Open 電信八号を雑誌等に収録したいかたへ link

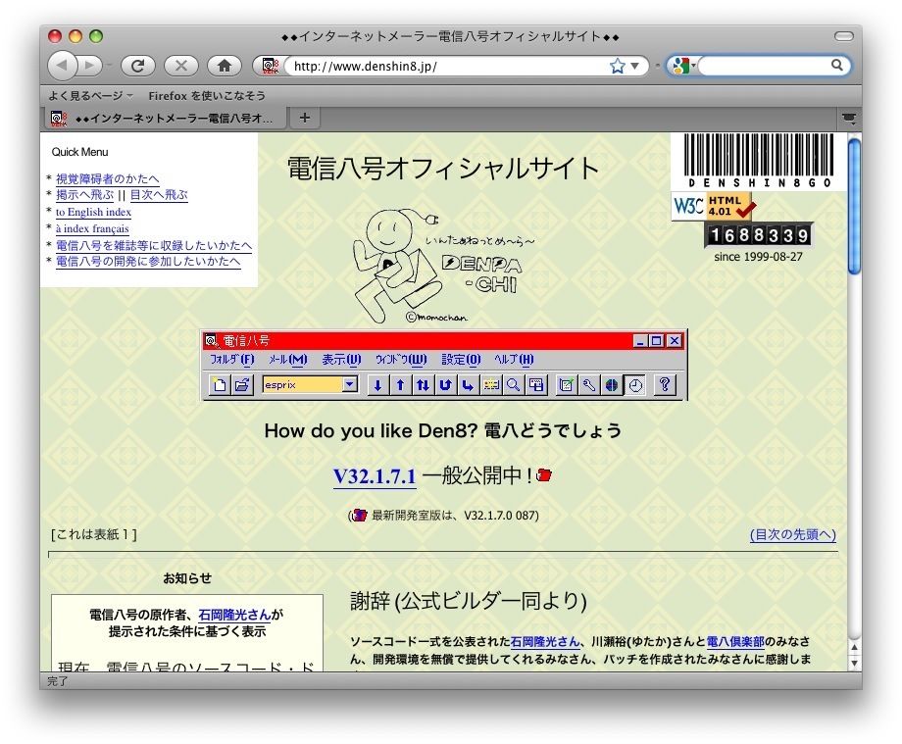click(154, 245)
